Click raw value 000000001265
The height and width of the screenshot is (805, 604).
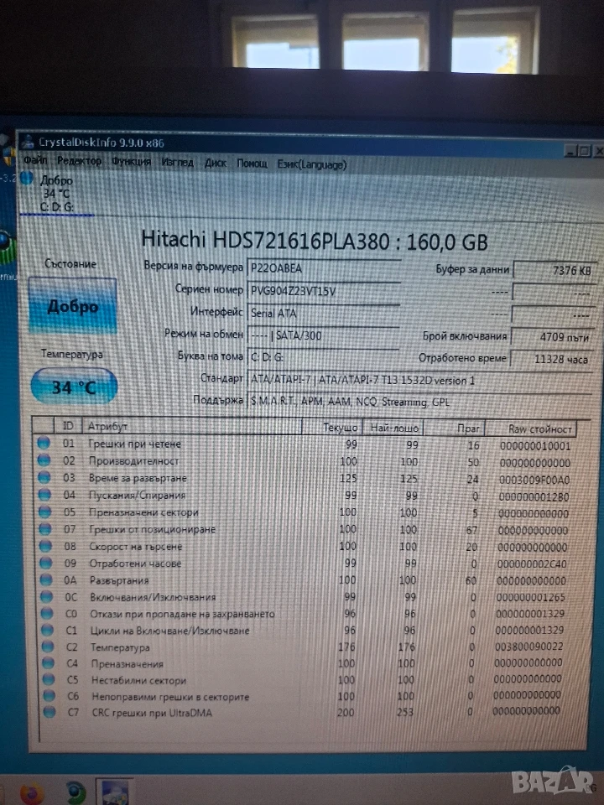[x=531, y=597]
